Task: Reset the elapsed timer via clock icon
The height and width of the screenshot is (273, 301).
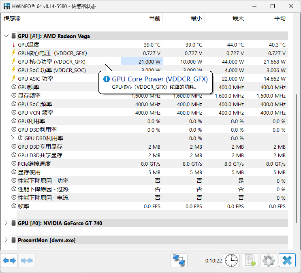Action: (232, 260)
